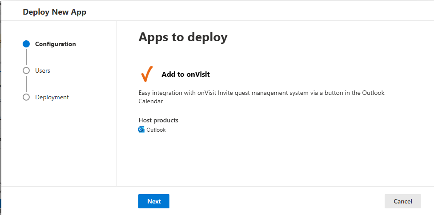The image size is (434, 215).
Task: Click the Apps to deploy heading
Action: pos(183,37)
